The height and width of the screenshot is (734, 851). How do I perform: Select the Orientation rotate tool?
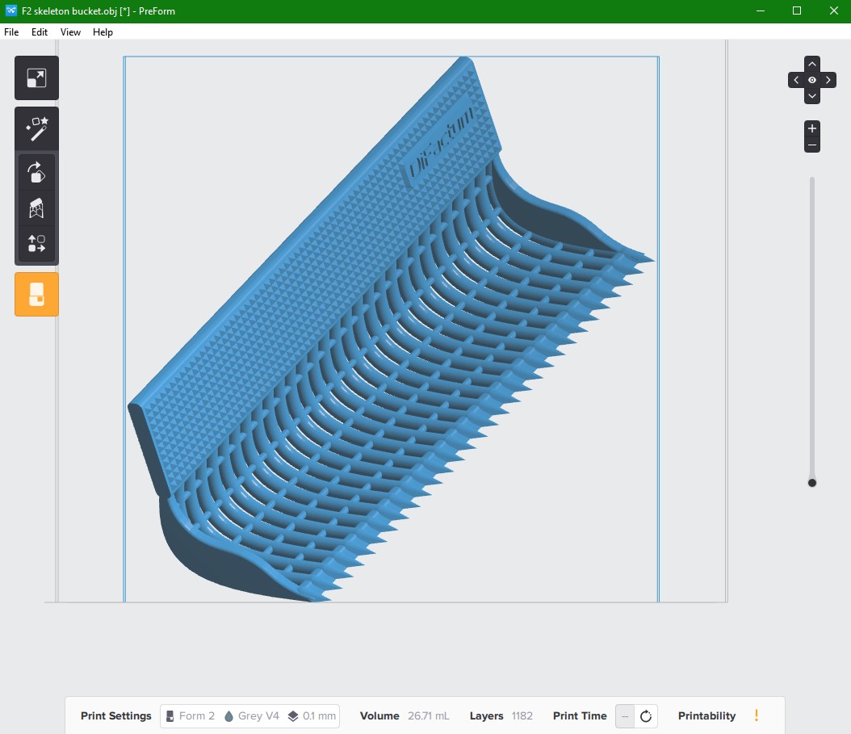[36, 173]
